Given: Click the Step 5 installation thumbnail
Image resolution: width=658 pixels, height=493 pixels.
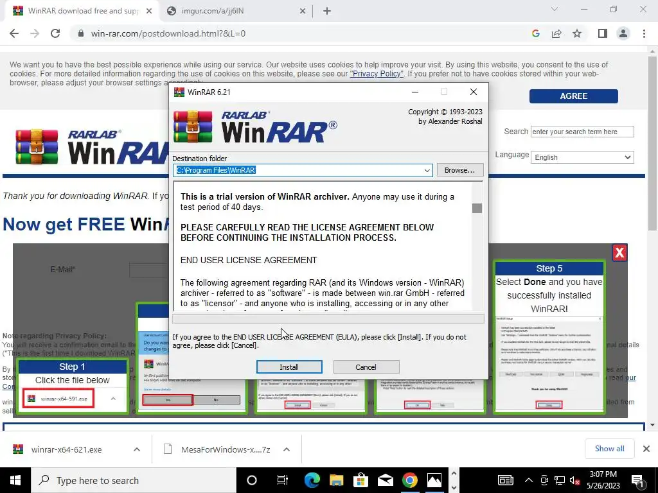Looking at the screenshot, I should pos(549,338).
